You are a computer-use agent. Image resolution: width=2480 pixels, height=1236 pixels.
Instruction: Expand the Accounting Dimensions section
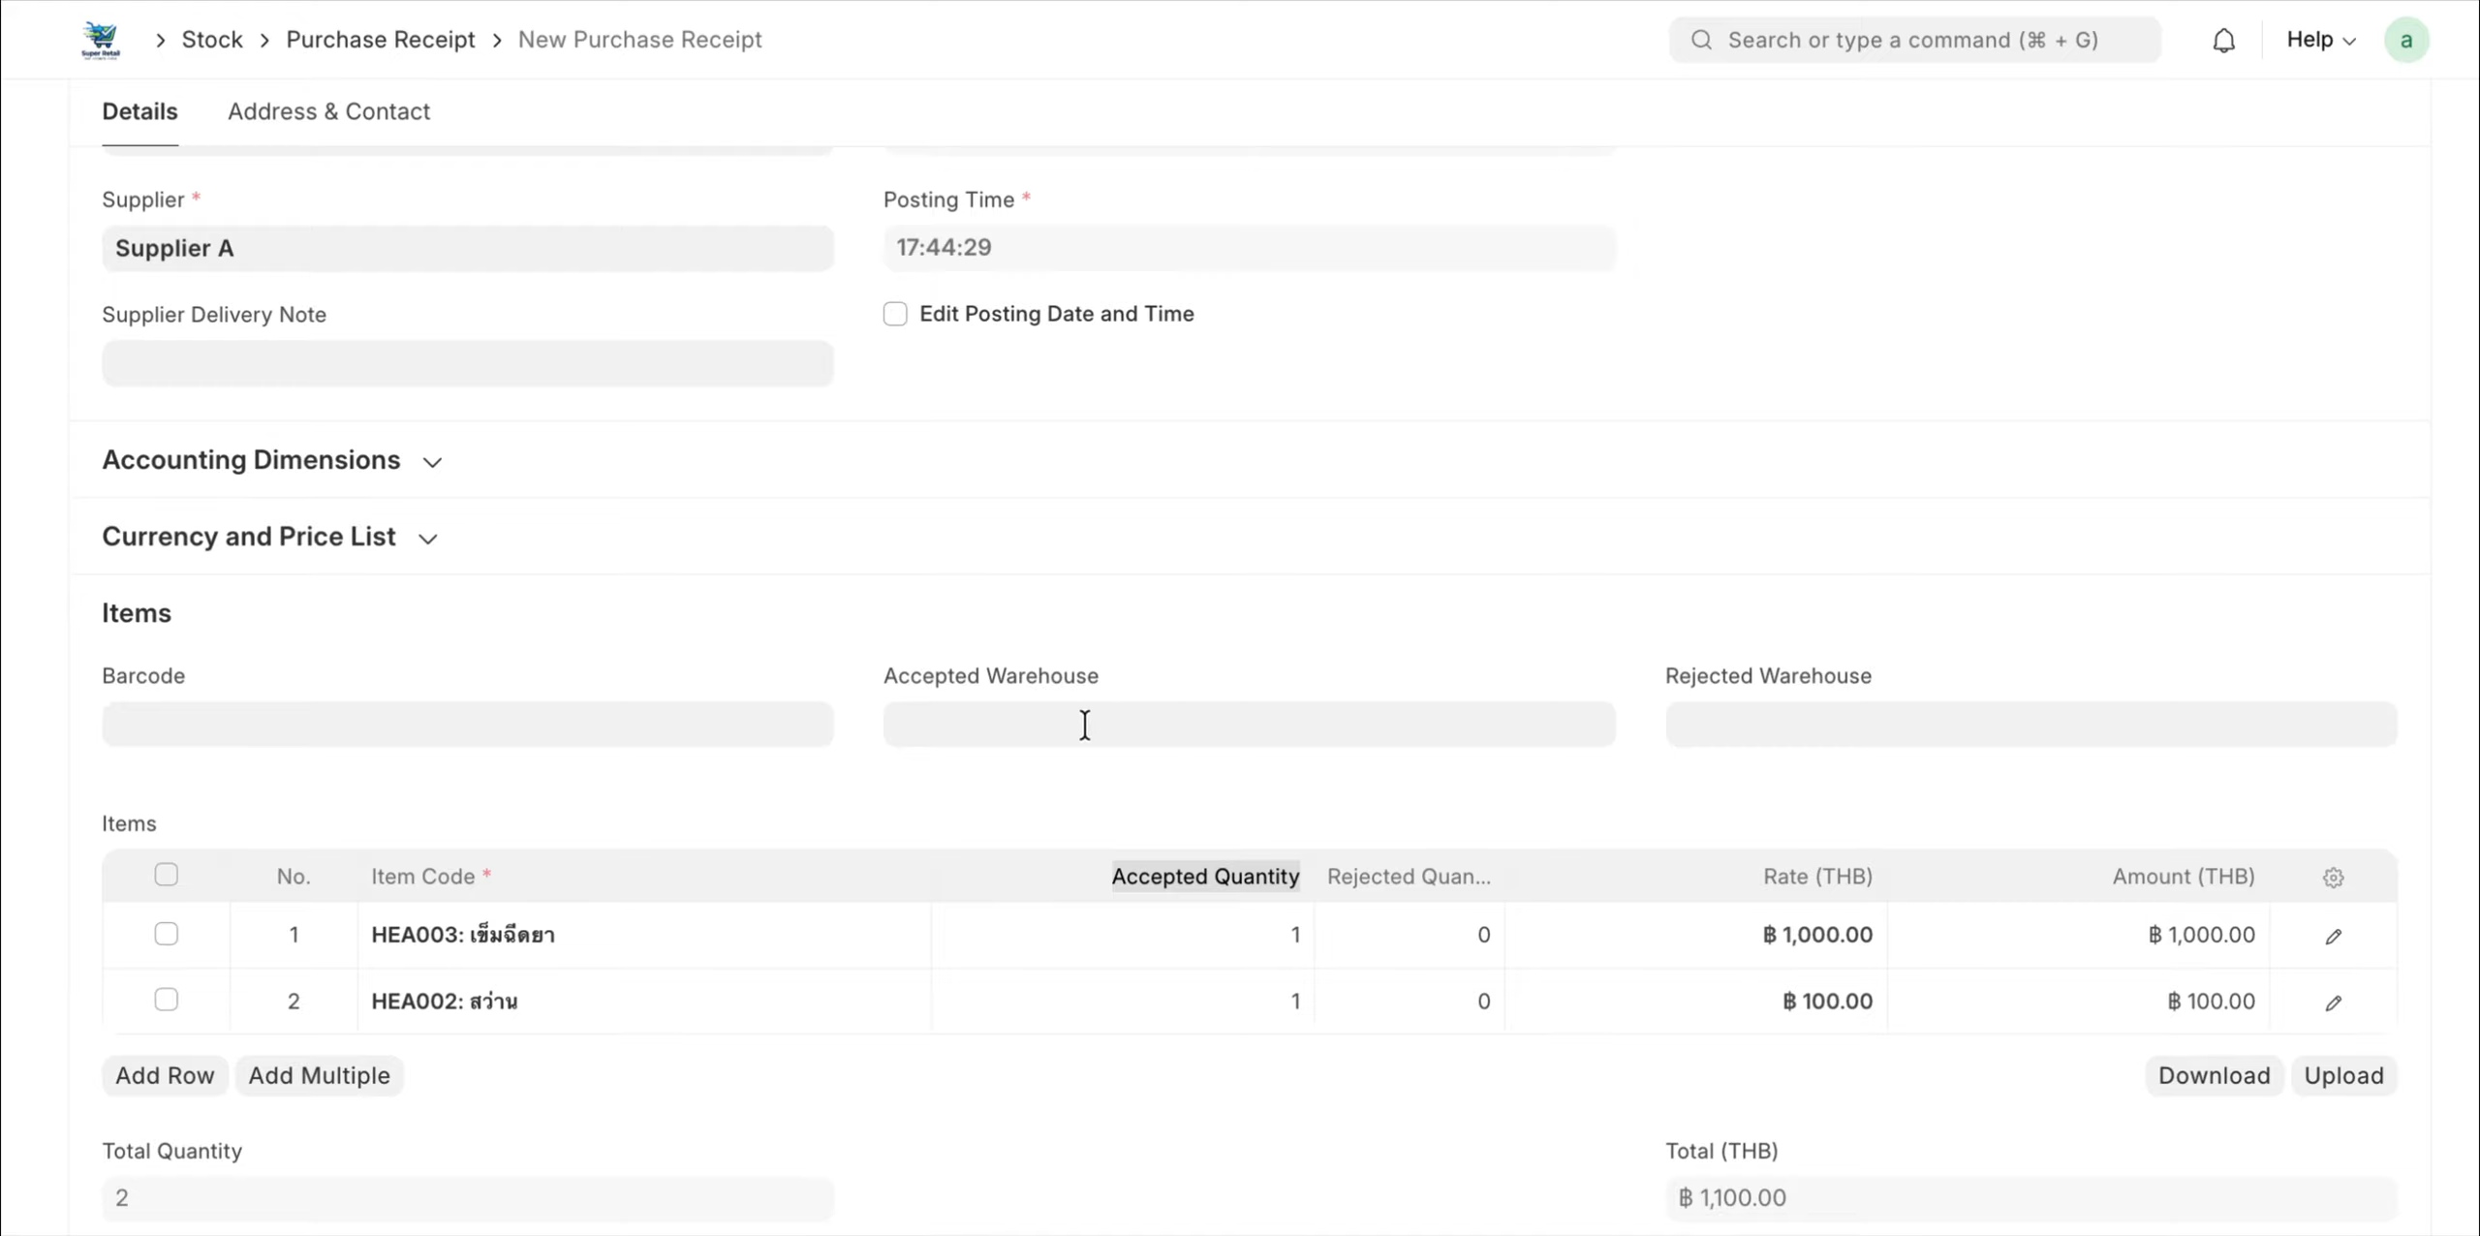pos(272,460)
